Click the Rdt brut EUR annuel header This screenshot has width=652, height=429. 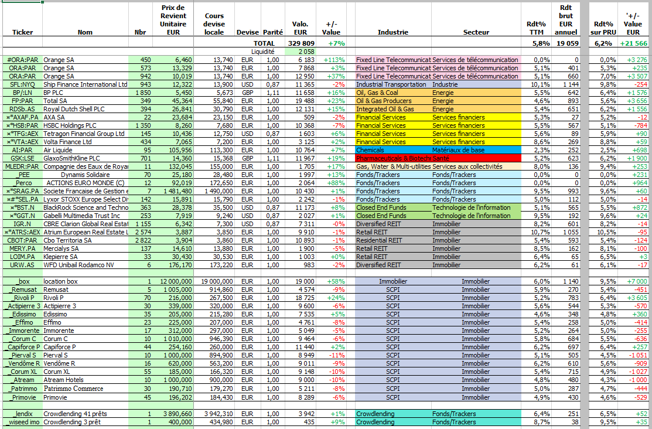[565, 19]
